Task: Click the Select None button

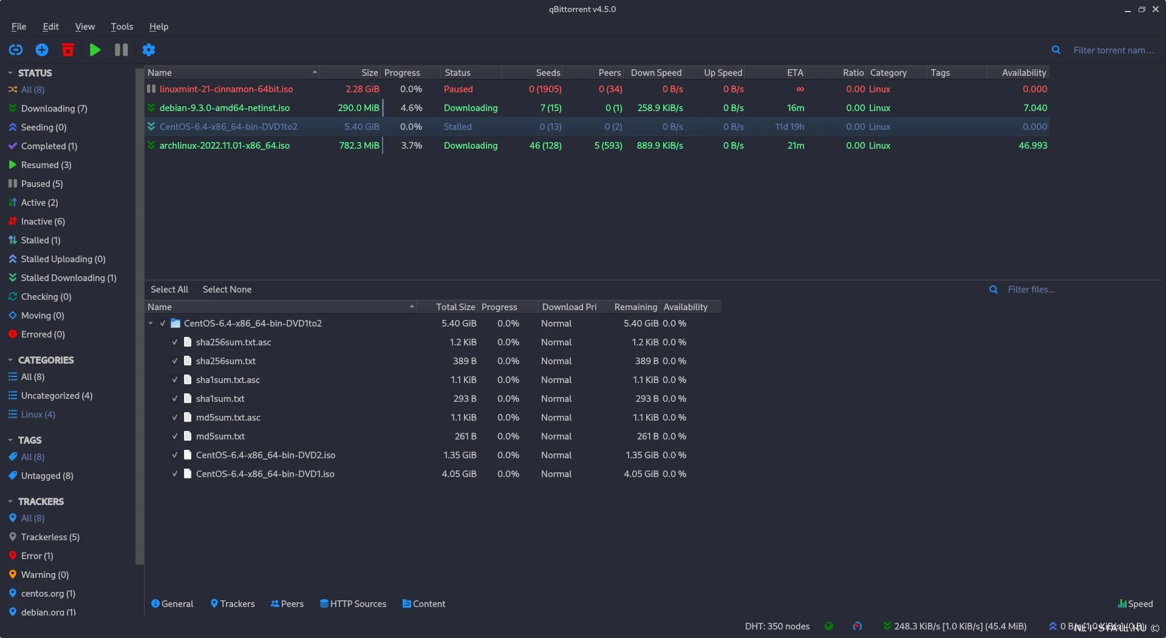Action: tap(227, 290)
